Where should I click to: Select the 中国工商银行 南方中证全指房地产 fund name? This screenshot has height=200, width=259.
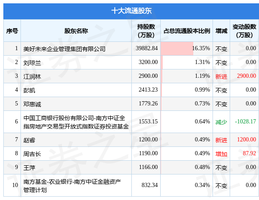tap(76, 122)
